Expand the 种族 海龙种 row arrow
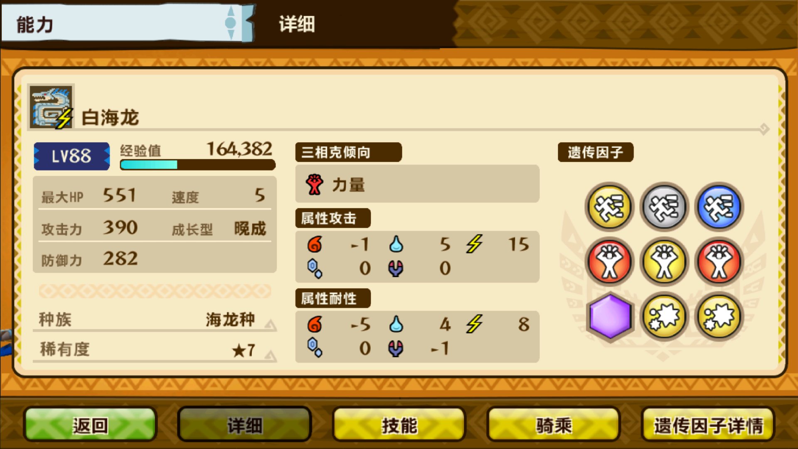 (271, 324)
